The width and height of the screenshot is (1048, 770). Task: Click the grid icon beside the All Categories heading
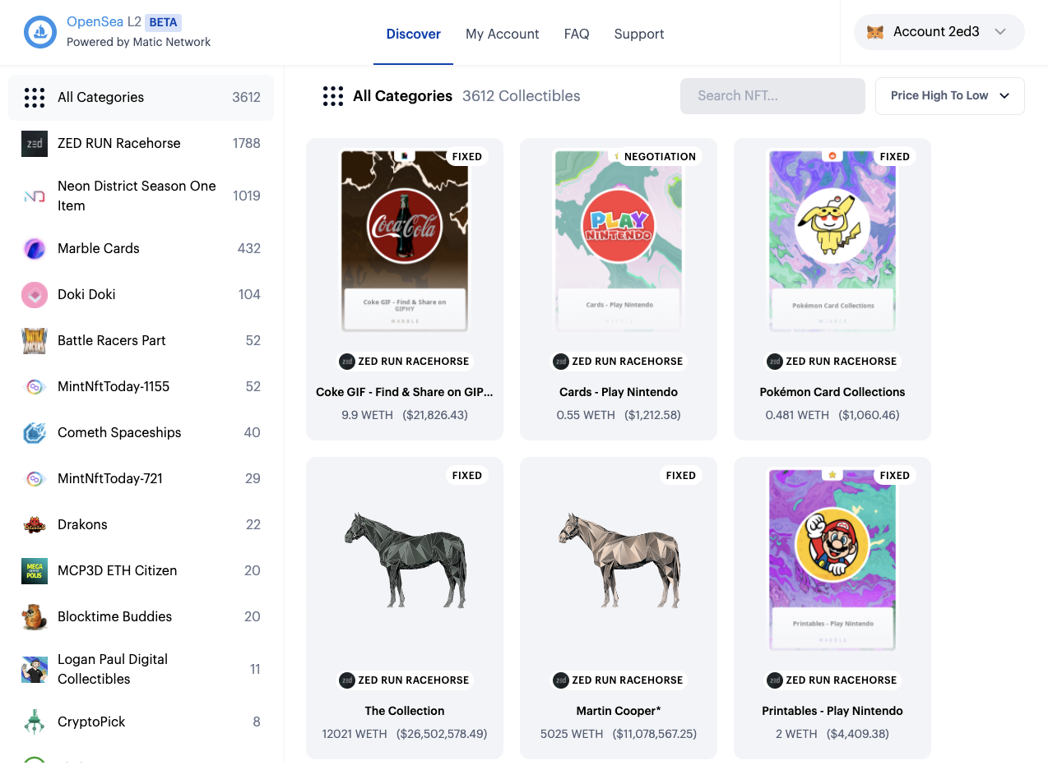point(333,96)
